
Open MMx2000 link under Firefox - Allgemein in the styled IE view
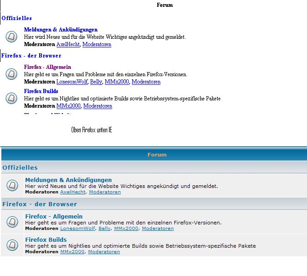coord(126,229)
